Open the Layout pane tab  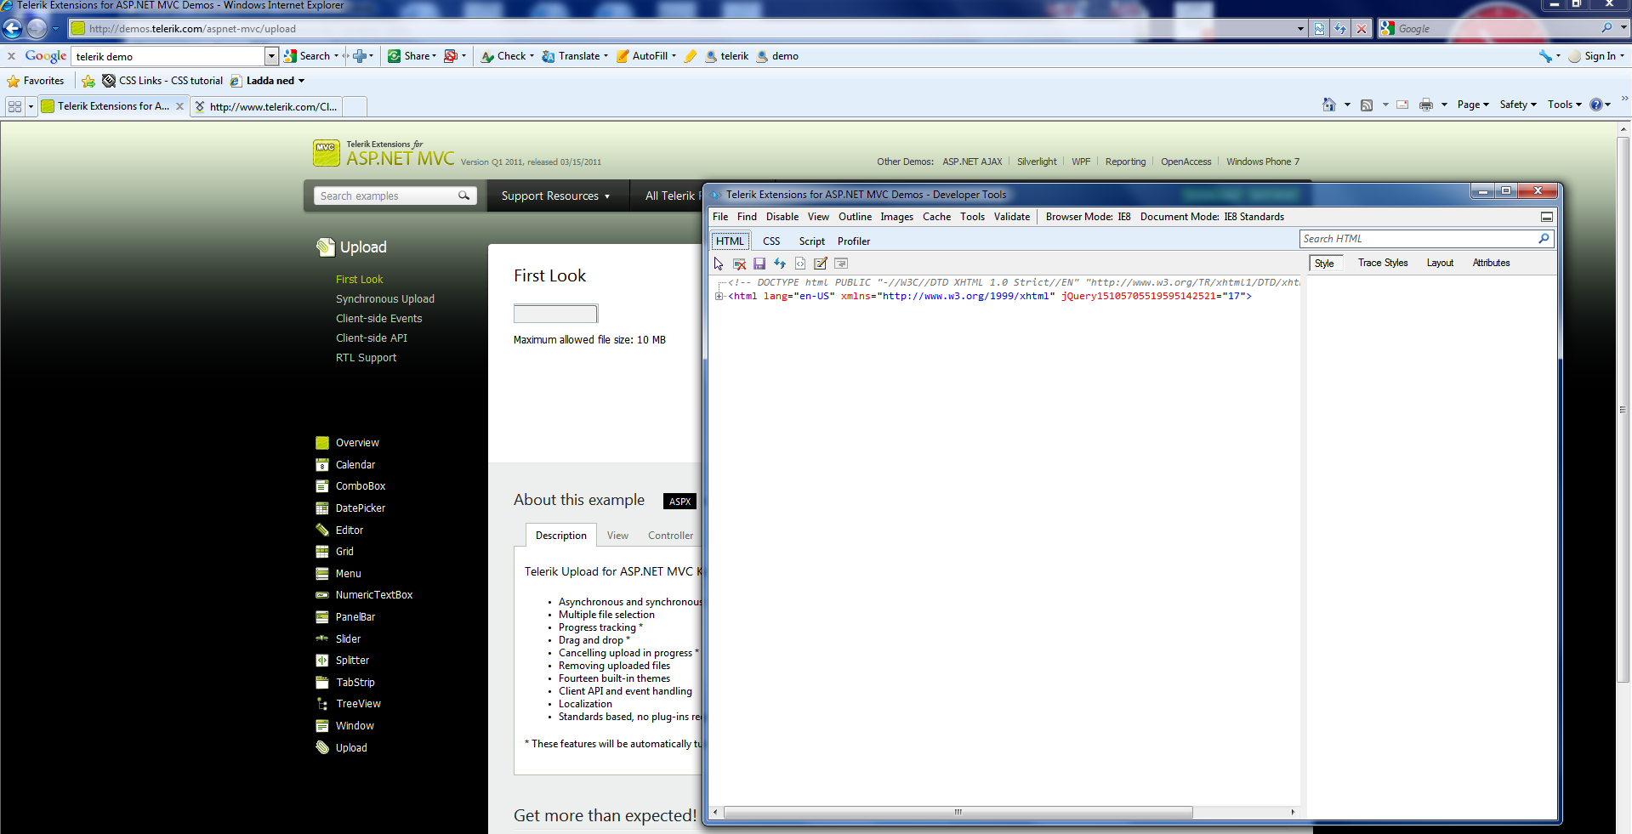(x=1440, y=263)
